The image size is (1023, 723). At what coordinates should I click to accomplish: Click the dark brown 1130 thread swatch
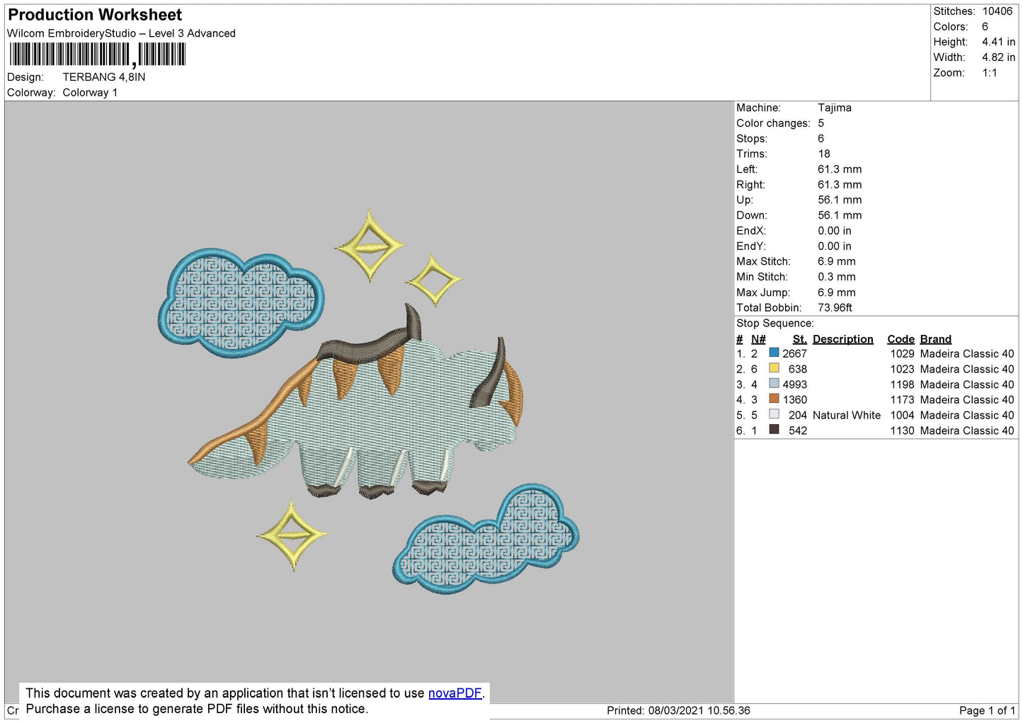click(774, 430)
